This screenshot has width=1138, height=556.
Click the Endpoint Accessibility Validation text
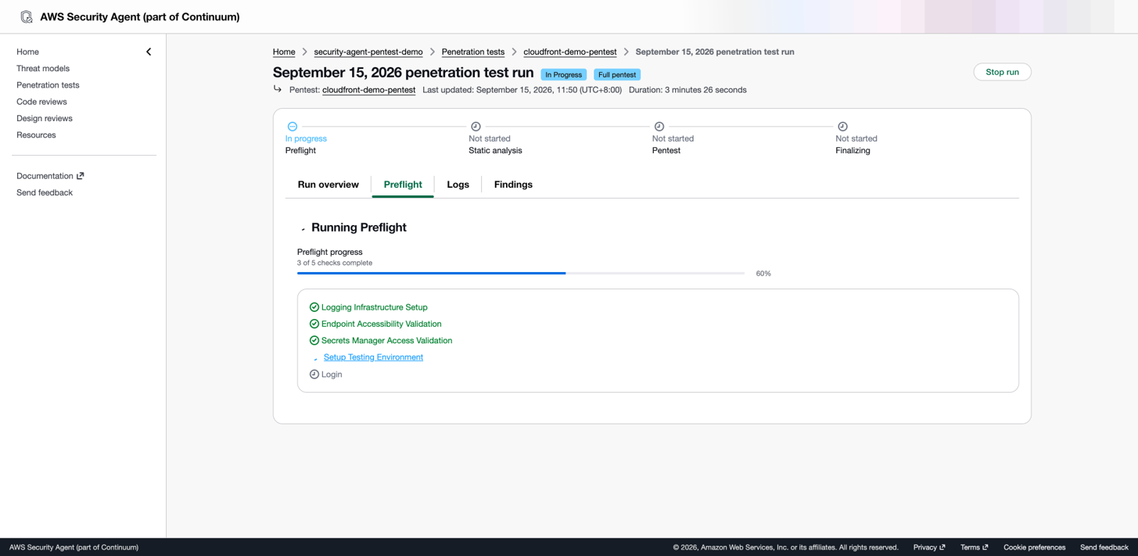click(382, 324)
